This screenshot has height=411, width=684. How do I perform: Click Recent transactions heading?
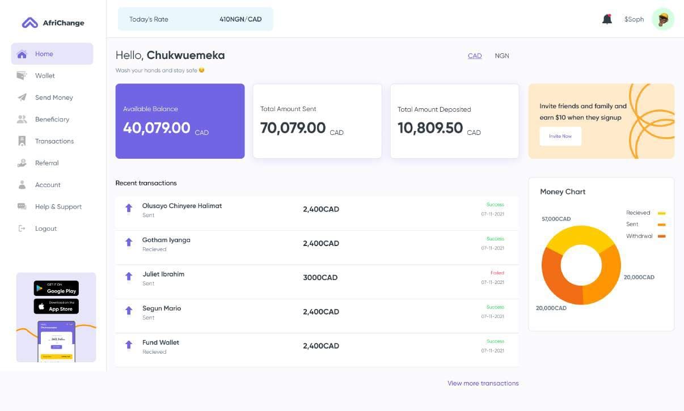(x=146, y=183)
